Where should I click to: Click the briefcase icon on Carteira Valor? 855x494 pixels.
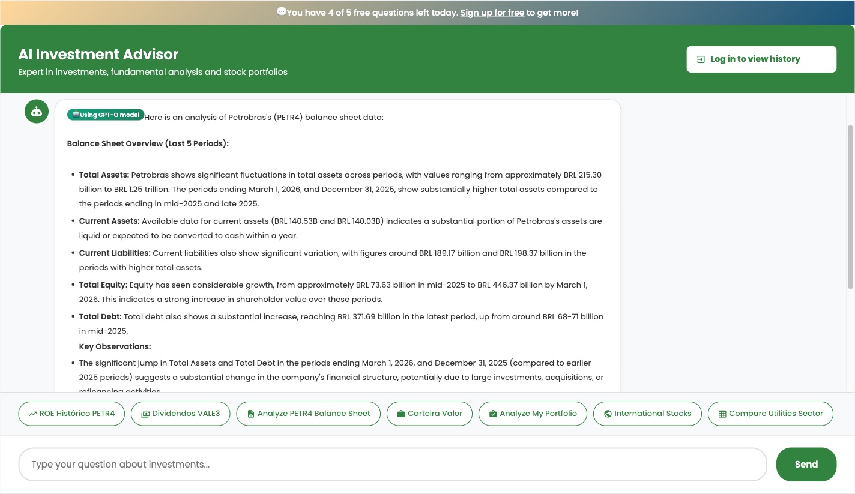point(401,414)
